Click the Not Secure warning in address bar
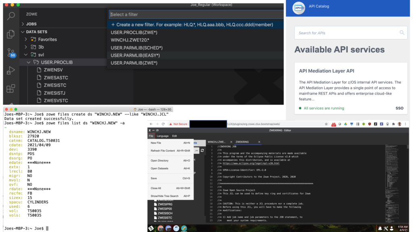The image size is (413, 232). tap(178, 124)
